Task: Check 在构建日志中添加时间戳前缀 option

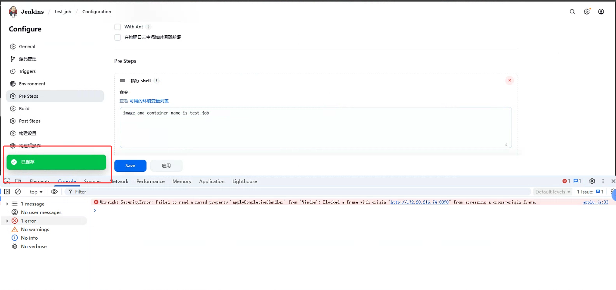Action: (118, 37)
